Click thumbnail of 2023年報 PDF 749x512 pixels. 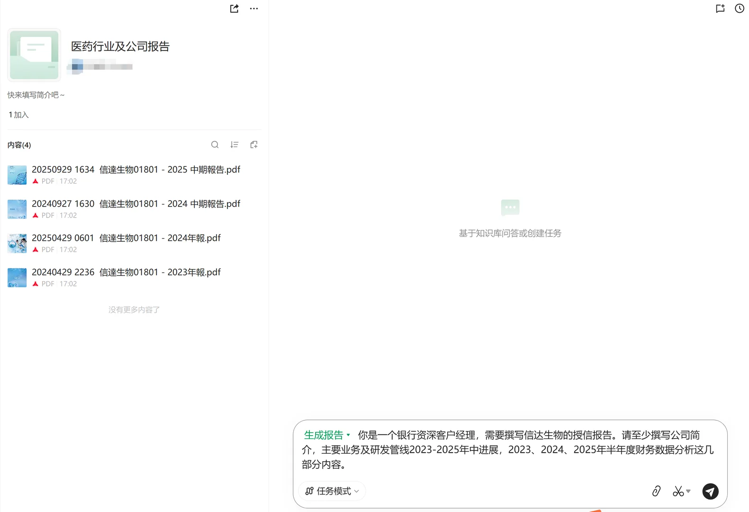point(17,278)
